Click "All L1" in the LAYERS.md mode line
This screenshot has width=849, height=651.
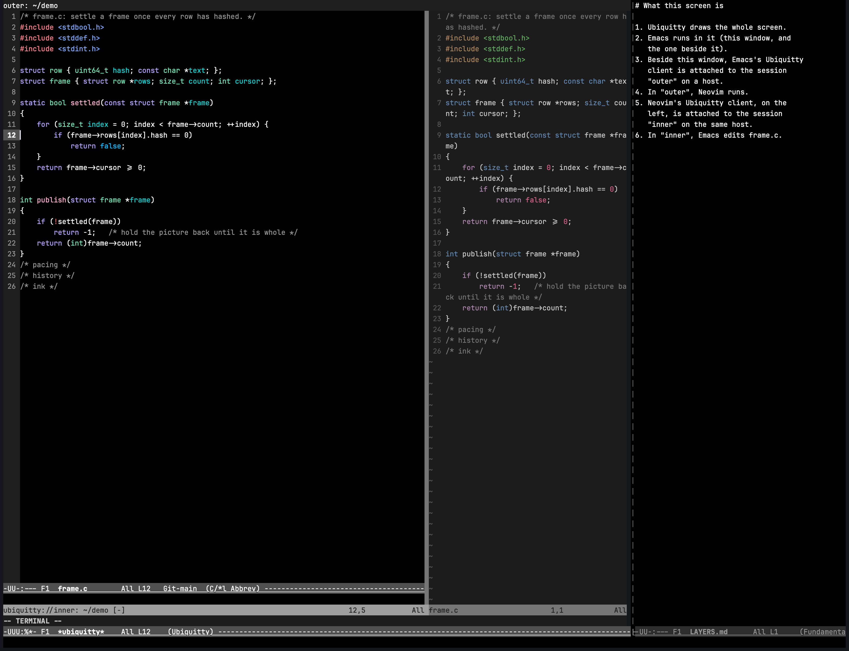[x=765, y=632]
